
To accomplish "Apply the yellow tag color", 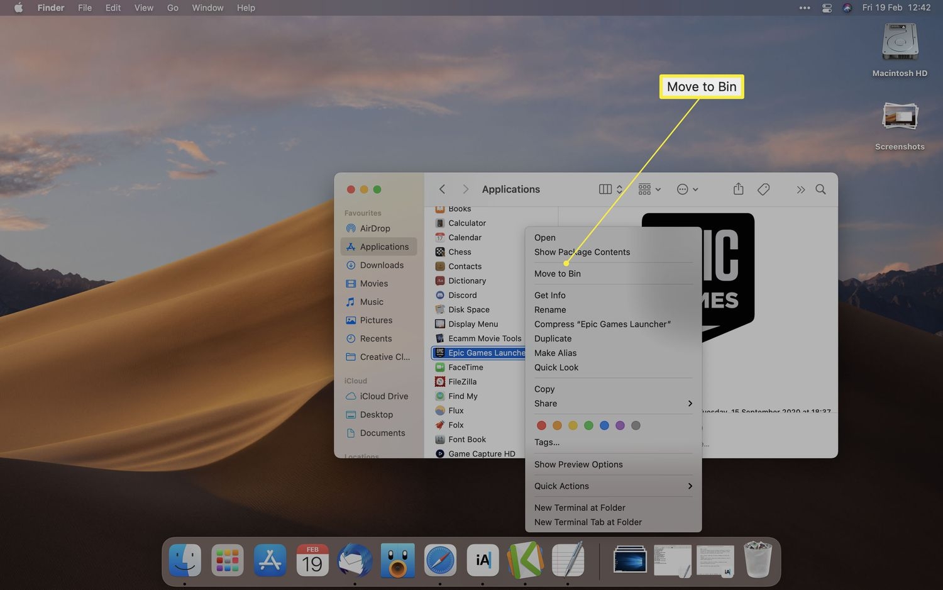I will [573, 426].
